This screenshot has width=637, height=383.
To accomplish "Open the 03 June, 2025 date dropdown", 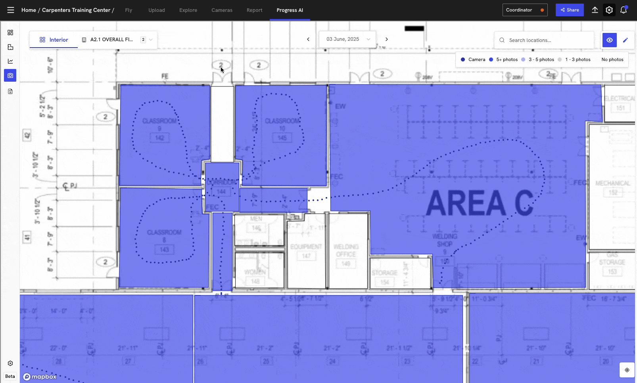I will click(347, 39).
